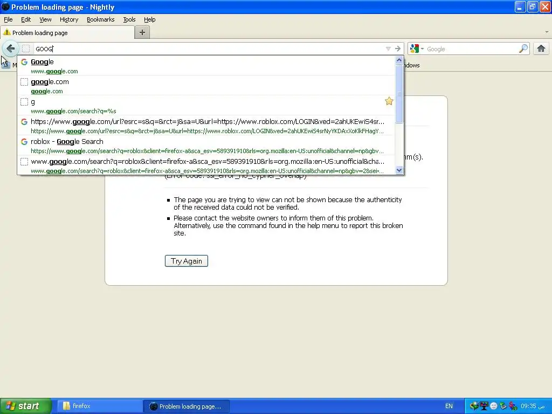
Task: Choose 'roblox - Google Search' suggestion
Action: [x=206, y=146]
